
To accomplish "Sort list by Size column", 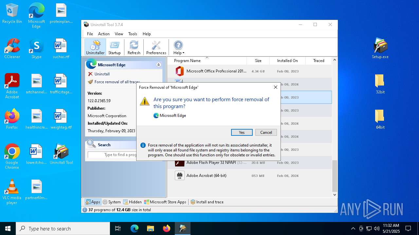I will pyautogui.click(x=258, y=61).
